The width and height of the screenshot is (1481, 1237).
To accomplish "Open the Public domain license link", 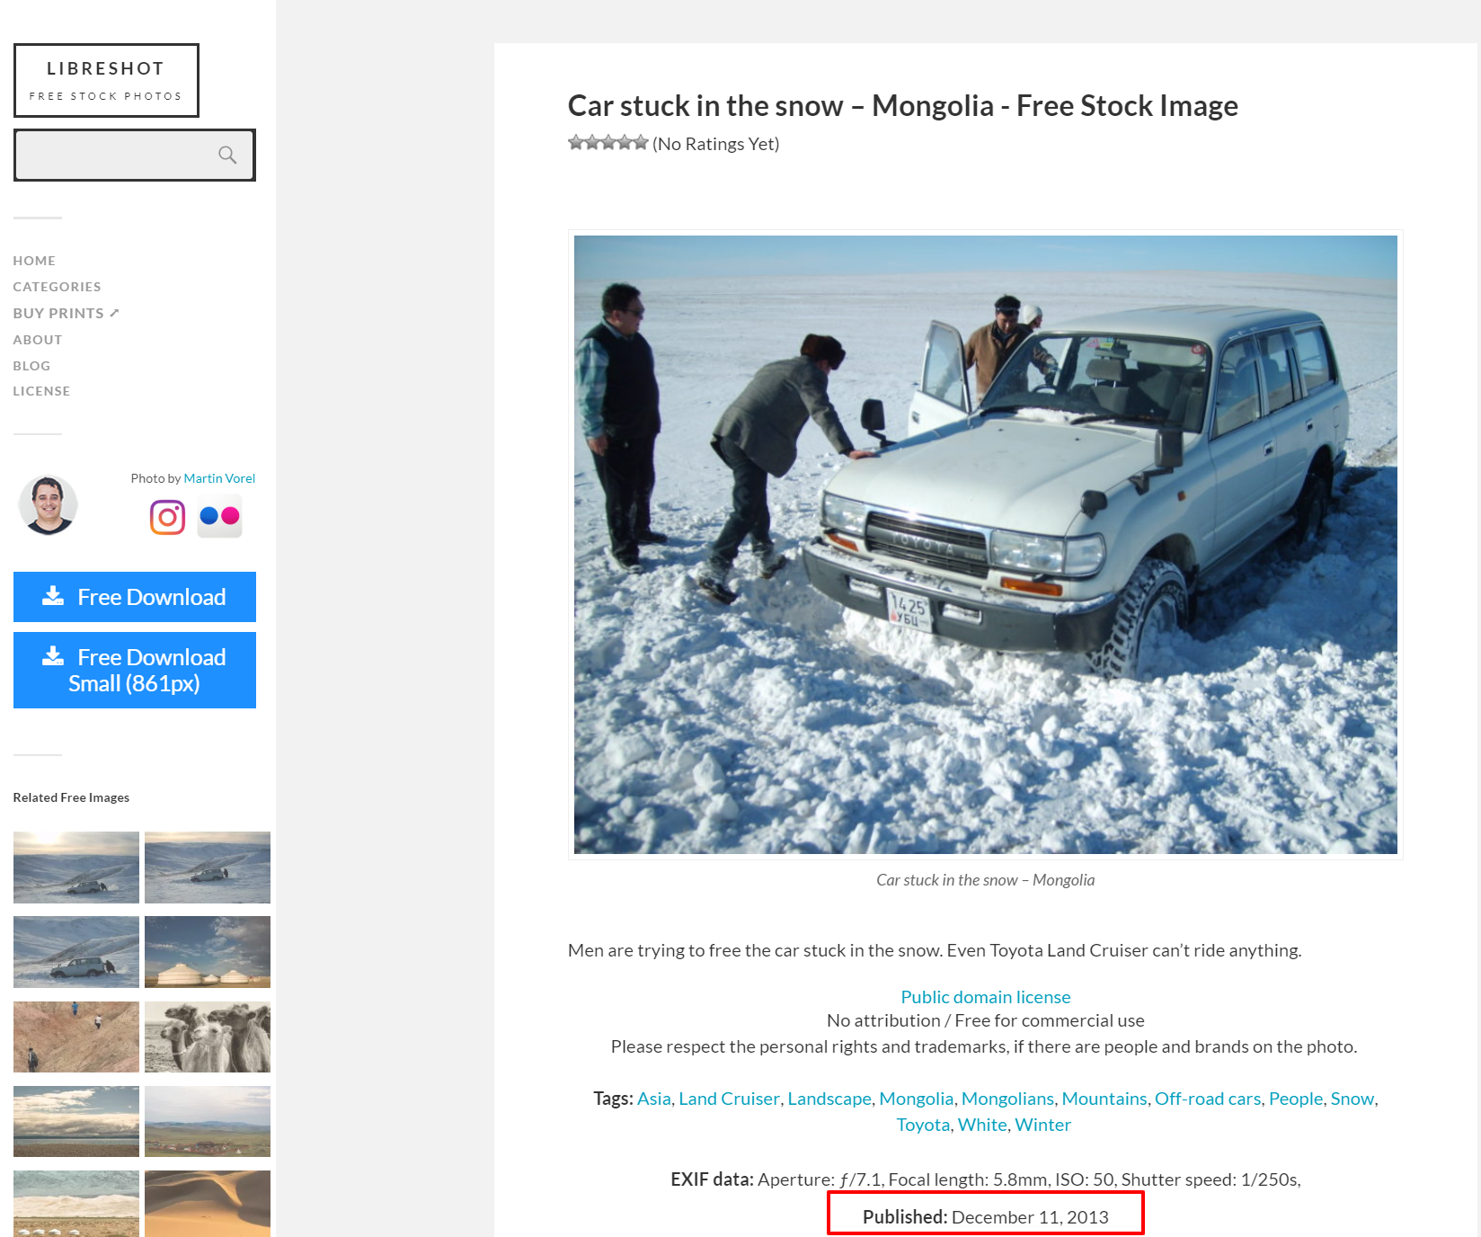I will click(x=986, y=997).
